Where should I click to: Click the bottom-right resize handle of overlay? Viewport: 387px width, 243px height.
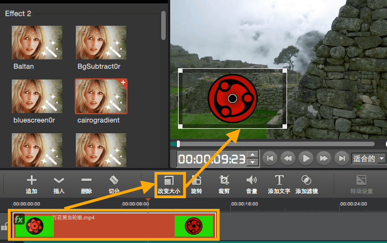[285, 127]
